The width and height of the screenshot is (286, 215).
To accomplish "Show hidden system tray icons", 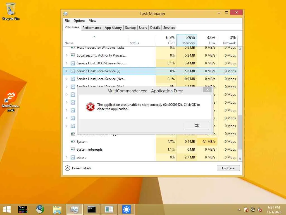I will (x=239, y=210).
